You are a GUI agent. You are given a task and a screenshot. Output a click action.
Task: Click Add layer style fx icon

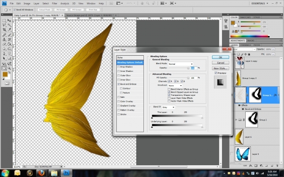[251, 166]
